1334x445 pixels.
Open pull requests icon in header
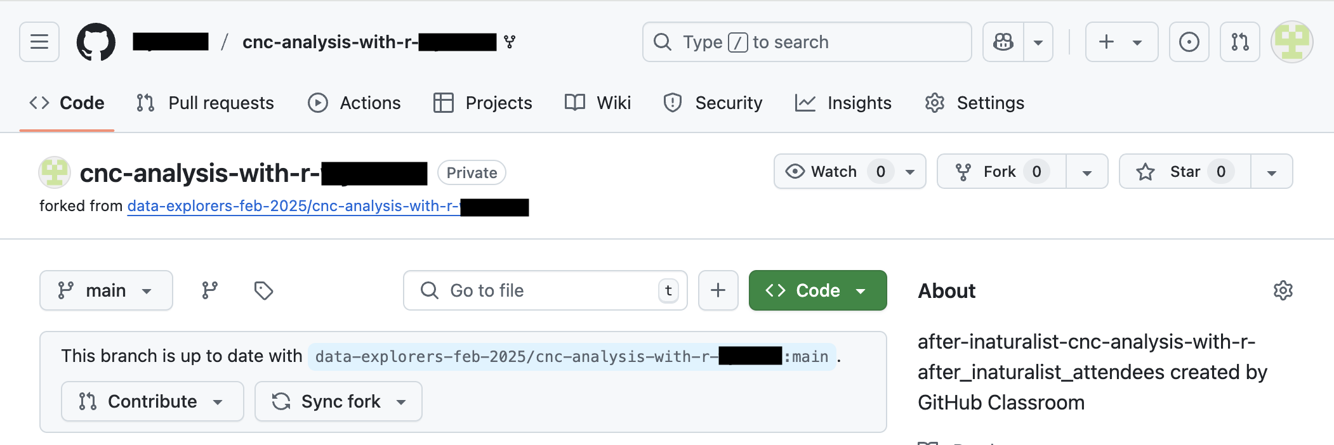pos(1239,42)
